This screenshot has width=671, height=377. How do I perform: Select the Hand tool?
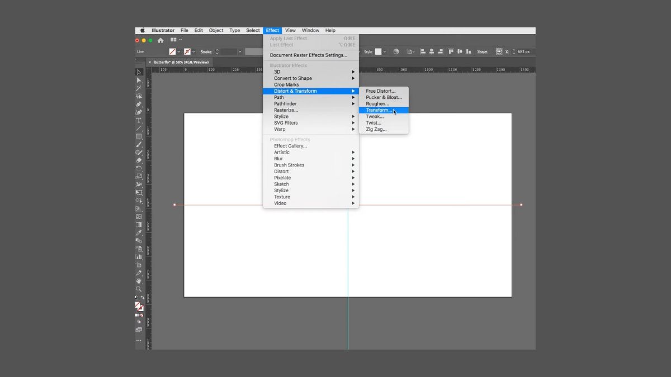139,281
